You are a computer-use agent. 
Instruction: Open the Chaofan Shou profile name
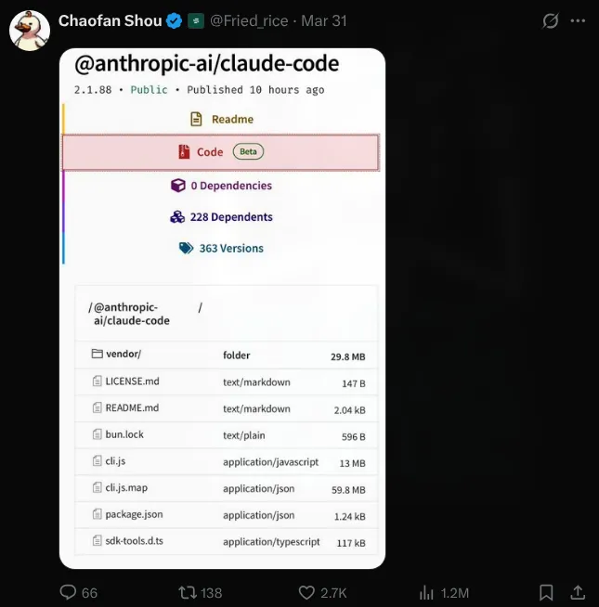[110, 20]
